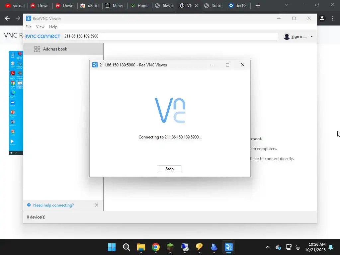Click the address bar with 211.86.150.189:5900
Viewport: 340px width, 255px height.
click(x=171, y=36)
